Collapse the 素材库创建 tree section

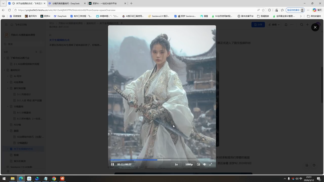click(8, 88)
